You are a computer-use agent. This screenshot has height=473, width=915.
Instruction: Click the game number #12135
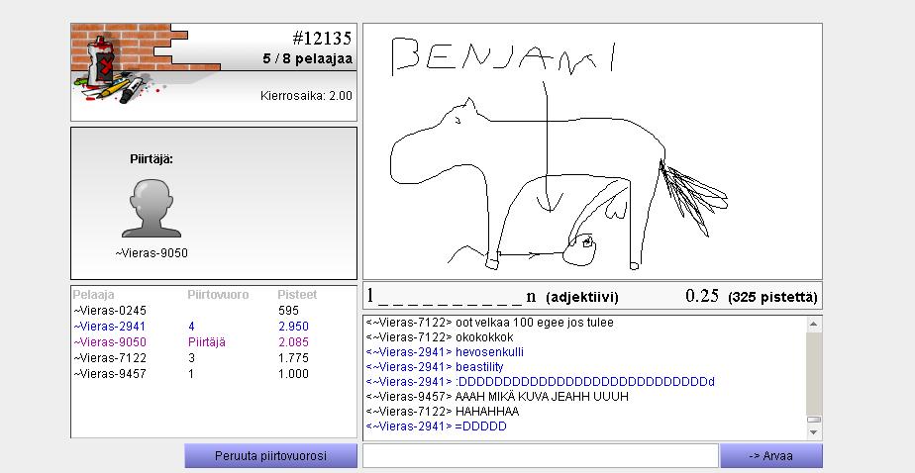(322, 39)
